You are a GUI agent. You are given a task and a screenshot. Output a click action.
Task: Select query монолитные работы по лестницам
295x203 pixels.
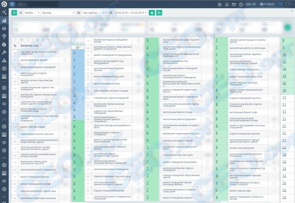[247, 48]
